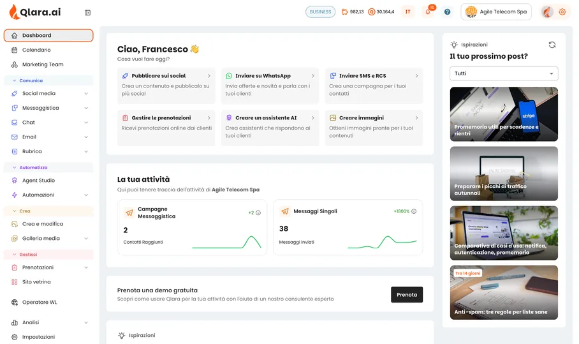Click the Messaggi Singoli paper plane icon
Image resolution: width=579 pixels, height=344 pixels.
tap(284, 211)
